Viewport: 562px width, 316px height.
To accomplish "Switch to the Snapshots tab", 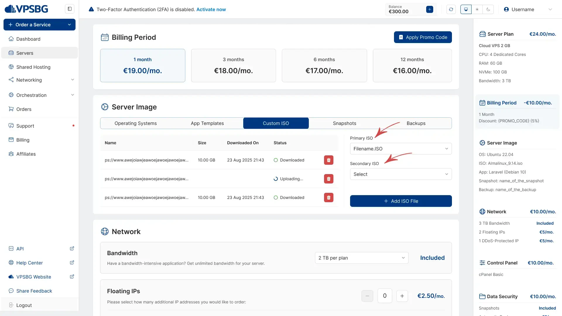I will [345, 123].
